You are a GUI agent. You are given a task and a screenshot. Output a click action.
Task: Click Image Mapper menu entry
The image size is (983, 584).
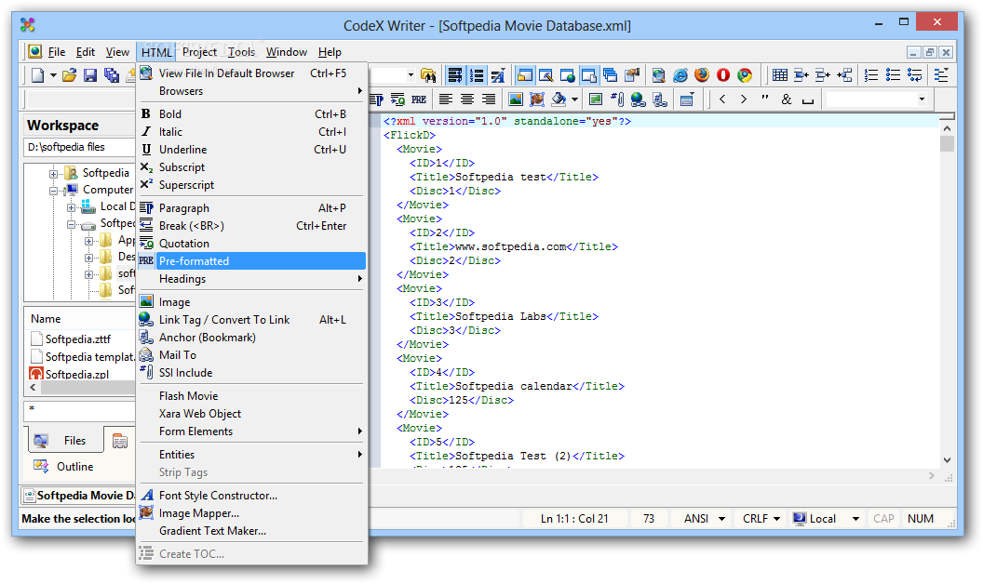(251, 513)
